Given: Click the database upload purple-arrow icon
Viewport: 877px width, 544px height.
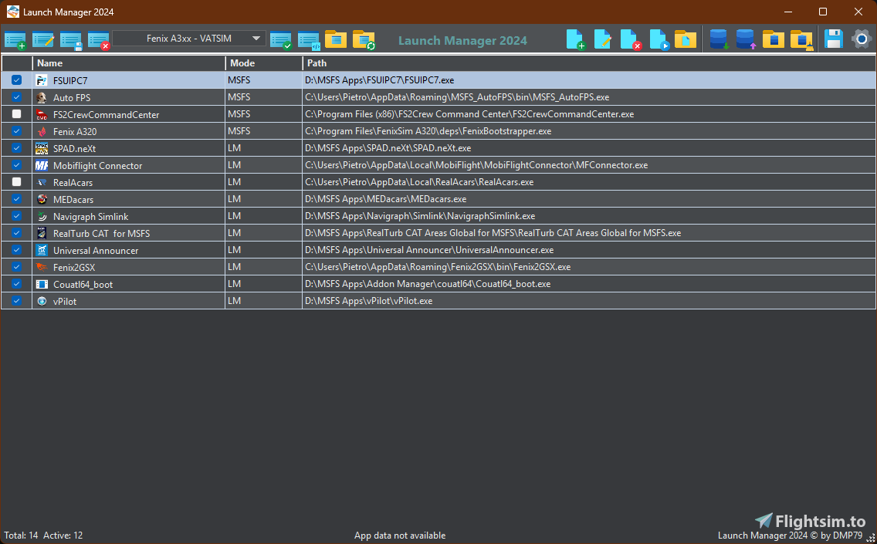Looking at the screenshot, I should (x=746, y=39).
